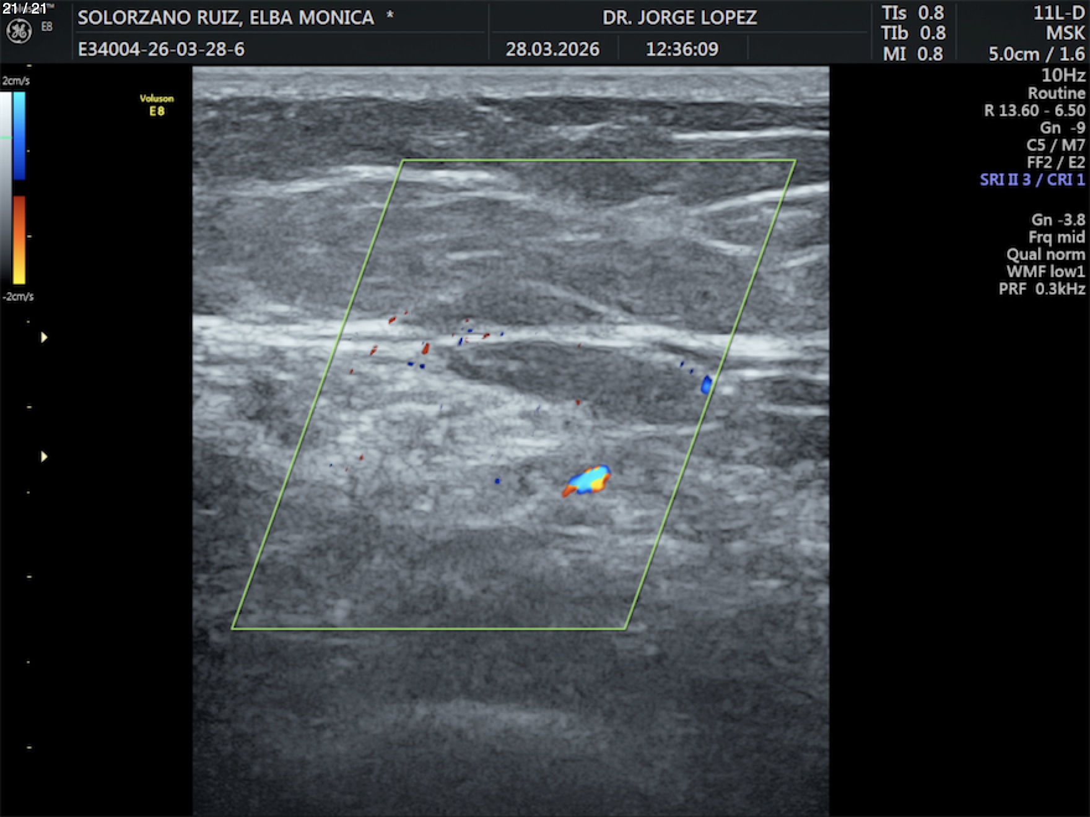Click the WMF low1 parameter
This screenshot has width=1090, height=817.
(1045, 272)
